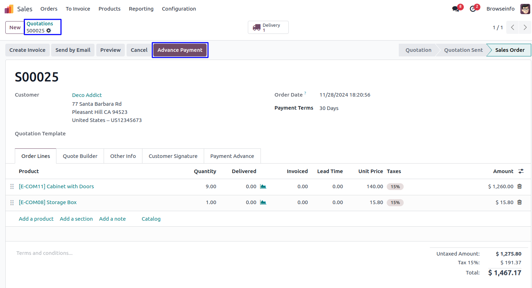Viewport: 532px width, 288px height.
Task: Open the Configuration menu
Action: pyautogui.click(x=179, y=9)
